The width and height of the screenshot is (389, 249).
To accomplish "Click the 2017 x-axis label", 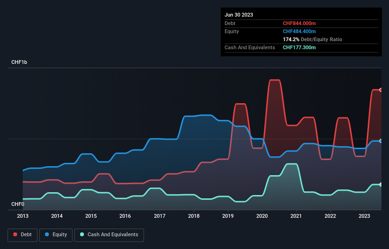I will (x=160, y=216).
